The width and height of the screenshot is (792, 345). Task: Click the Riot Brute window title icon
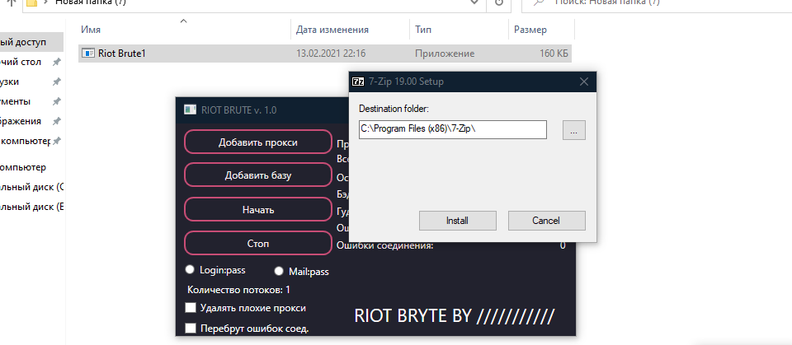[190, 110]
